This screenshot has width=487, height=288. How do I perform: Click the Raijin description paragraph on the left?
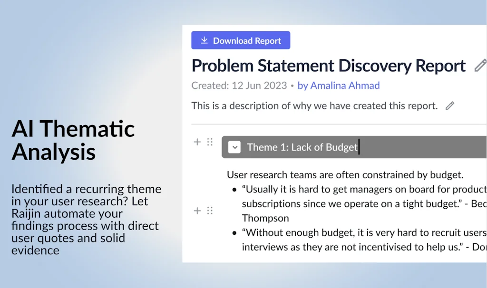(x=86, y=219)
